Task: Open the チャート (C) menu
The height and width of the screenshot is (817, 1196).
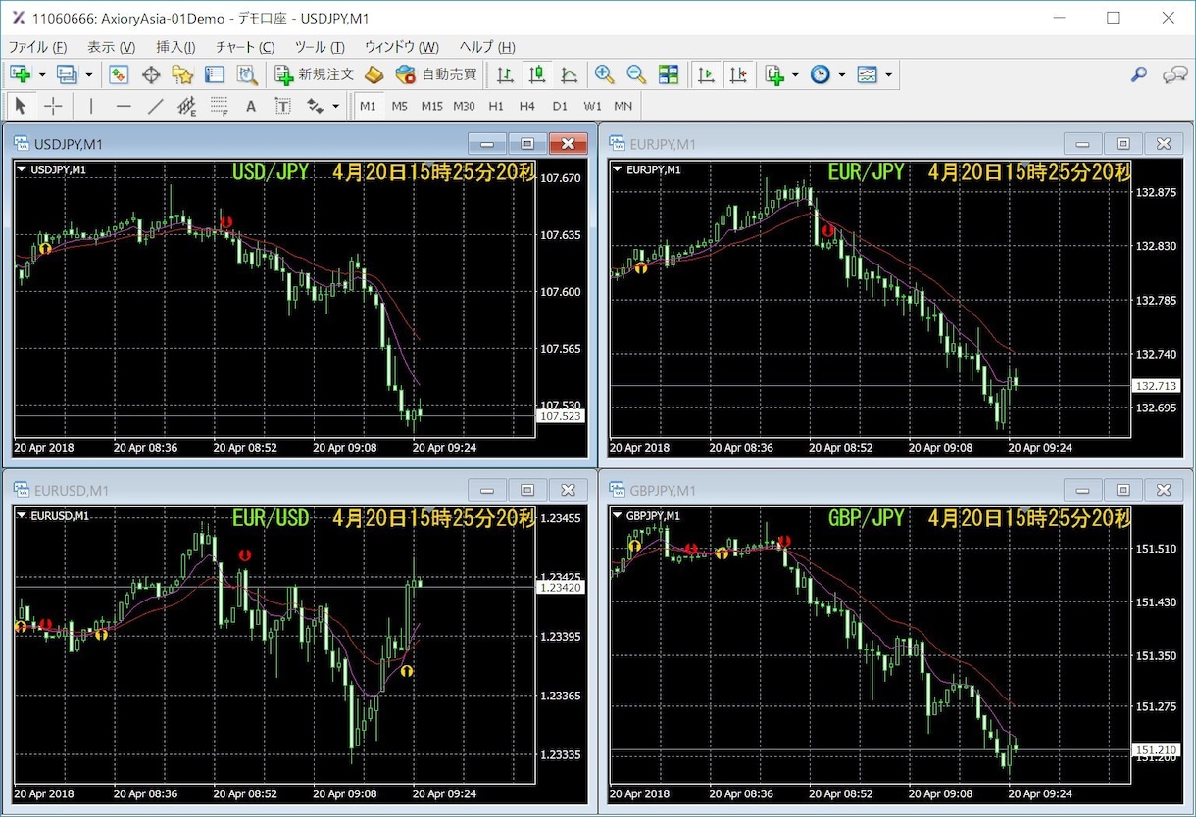Action: [245, 47]
